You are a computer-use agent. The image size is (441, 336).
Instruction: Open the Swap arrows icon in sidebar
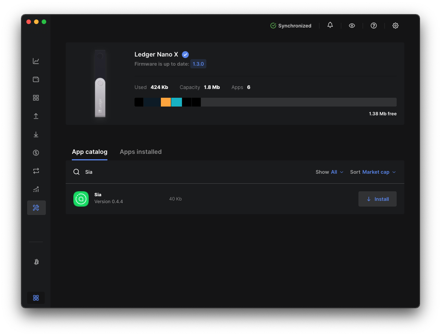(36, 171)
